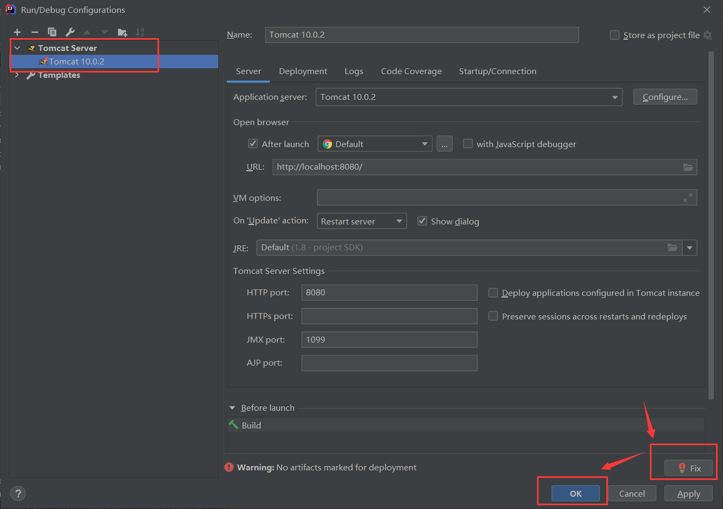Click the empty HTTPs port field
723x509 pixels.
pos(389,316)
